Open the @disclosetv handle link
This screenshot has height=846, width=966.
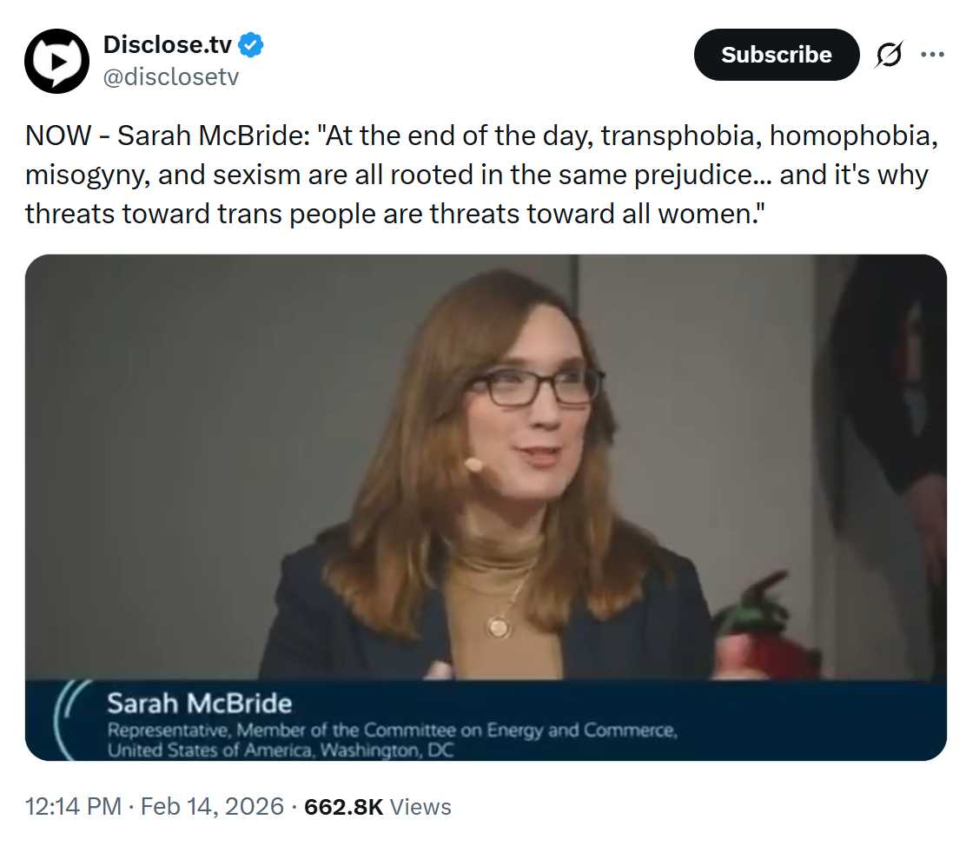pyautogui.click(x=170, y=77)
